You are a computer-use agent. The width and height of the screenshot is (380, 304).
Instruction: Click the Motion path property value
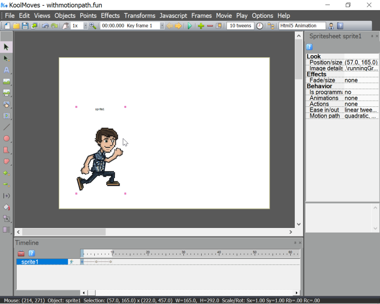tap(361, 116)
